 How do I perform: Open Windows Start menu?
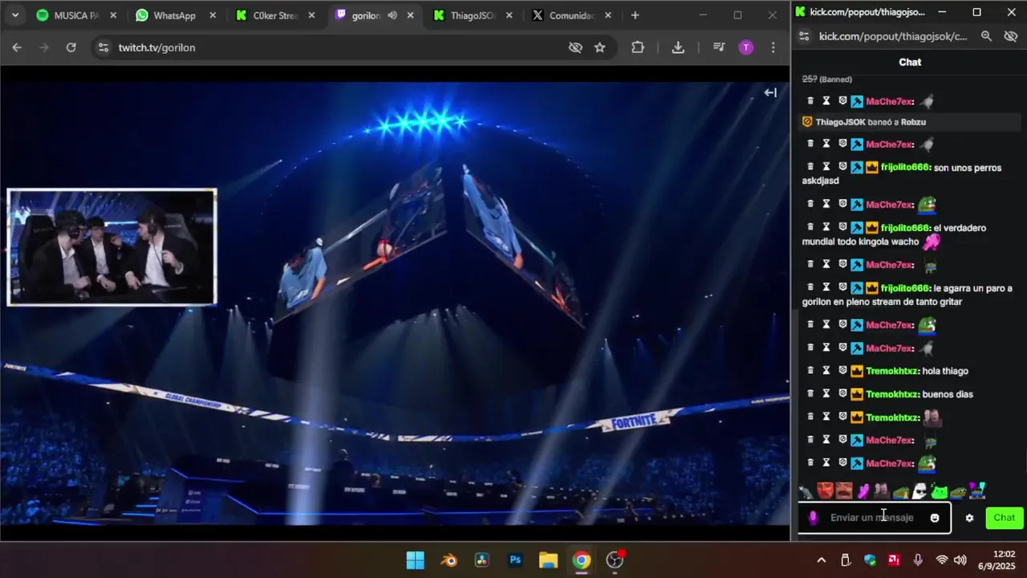click(x=415, y=560)
